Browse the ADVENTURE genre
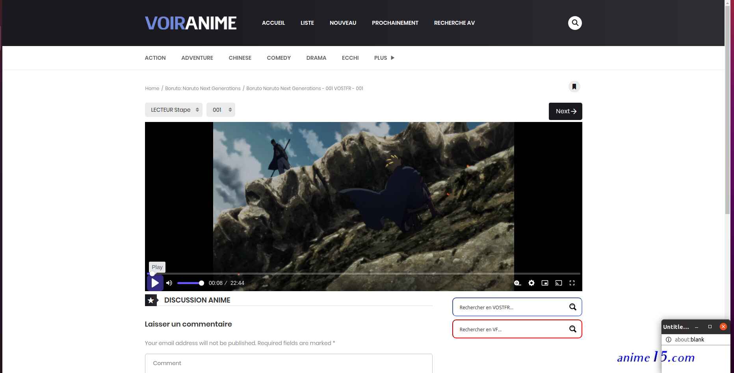 (197, 58)
